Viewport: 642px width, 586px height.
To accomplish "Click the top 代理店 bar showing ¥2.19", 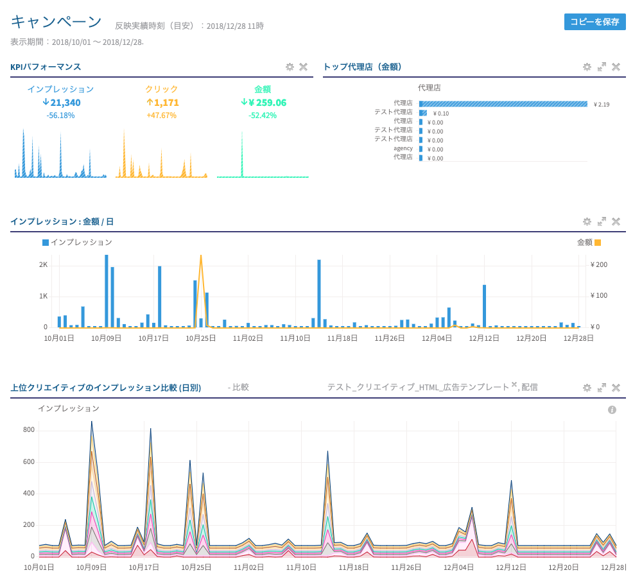I will [503, 104].
